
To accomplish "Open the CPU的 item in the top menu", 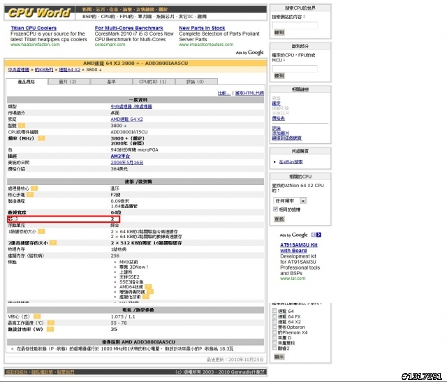I will (x=108, y=17).
